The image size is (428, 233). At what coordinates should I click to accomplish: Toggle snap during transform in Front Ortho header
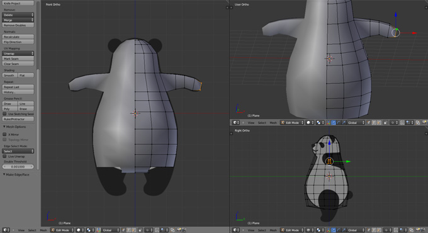(157, 230)
